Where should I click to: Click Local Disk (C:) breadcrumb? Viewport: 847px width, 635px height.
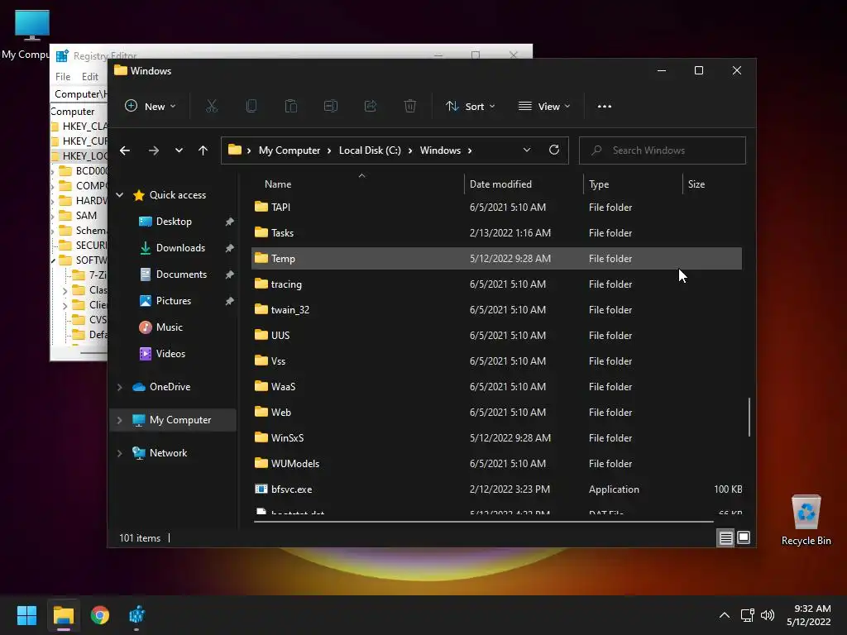coord(370,150)
